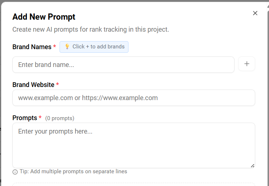
Task: Click the lightbulb icon in the hint
Action: point(67,47)
